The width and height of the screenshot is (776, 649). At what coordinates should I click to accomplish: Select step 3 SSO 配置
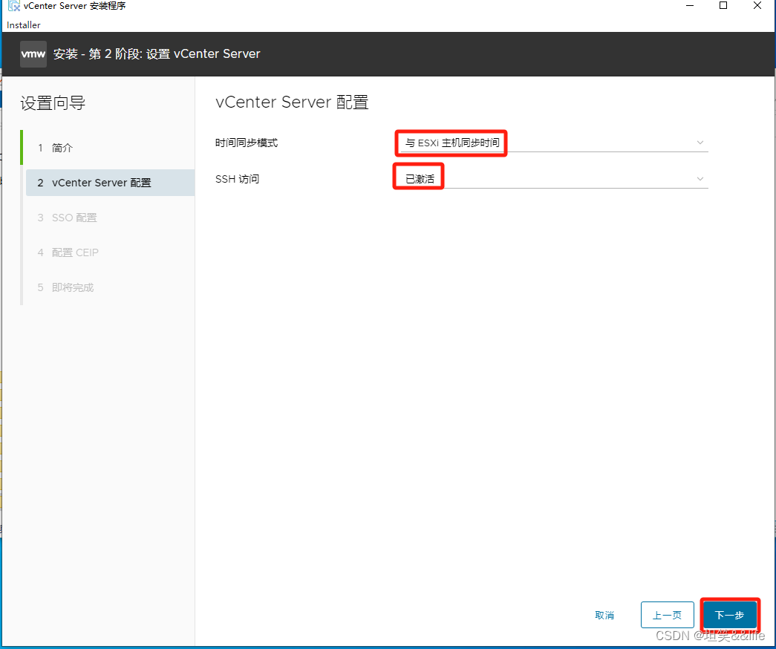[110, 218]
